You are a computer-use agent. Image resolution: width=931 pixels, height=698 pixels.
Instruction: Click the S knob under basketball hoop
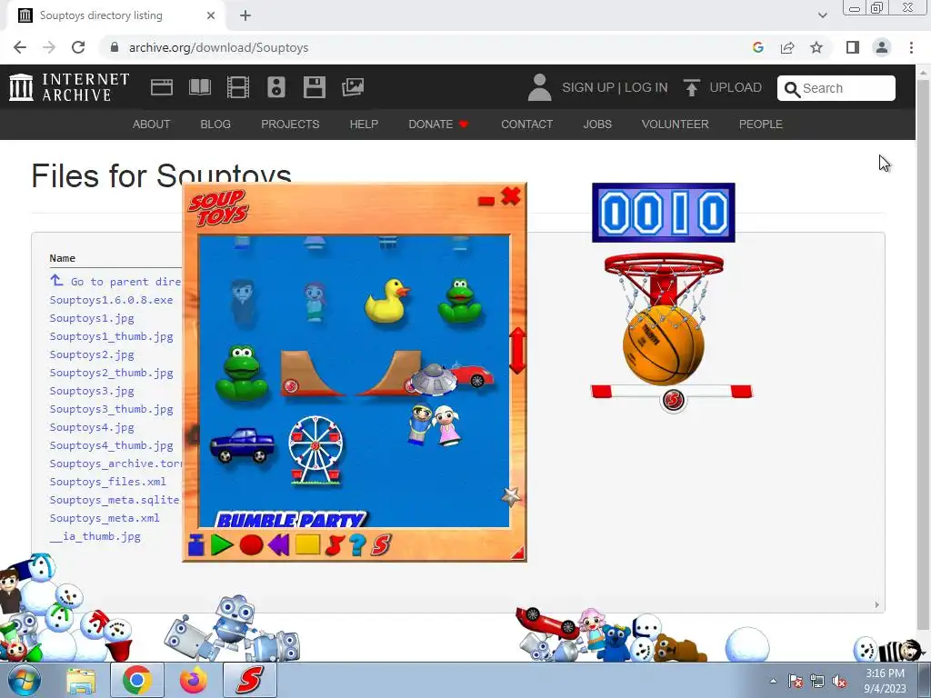[673, 400]
